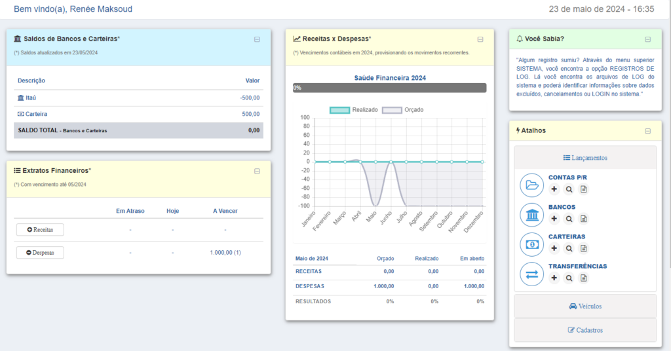The height and width of the screenshot is (351, 671).
Task: Click bank icon in Saldos de Bancos header
Action: pos(18,39)
